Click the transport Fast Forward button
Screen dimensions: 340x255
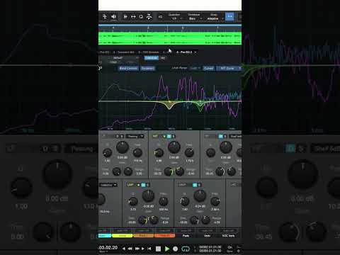(137, 249)
